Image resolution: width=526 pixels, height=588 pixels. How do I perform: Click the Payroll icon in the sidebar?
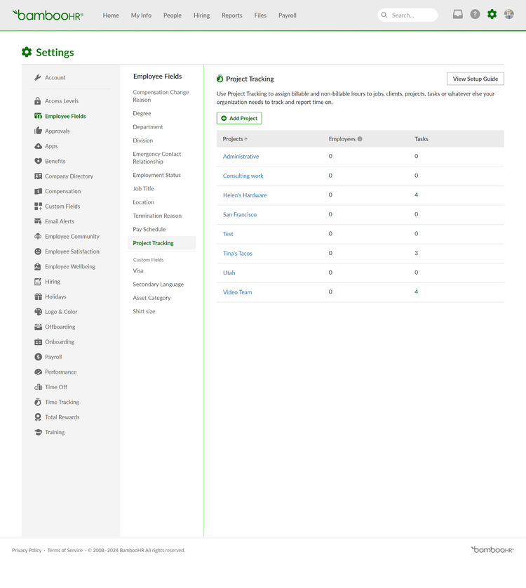[37, 357]
